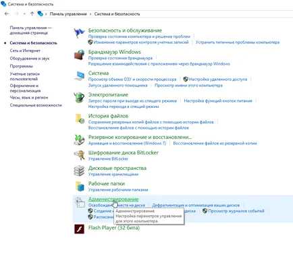Go forward with the forward arrow

[16, 13]
